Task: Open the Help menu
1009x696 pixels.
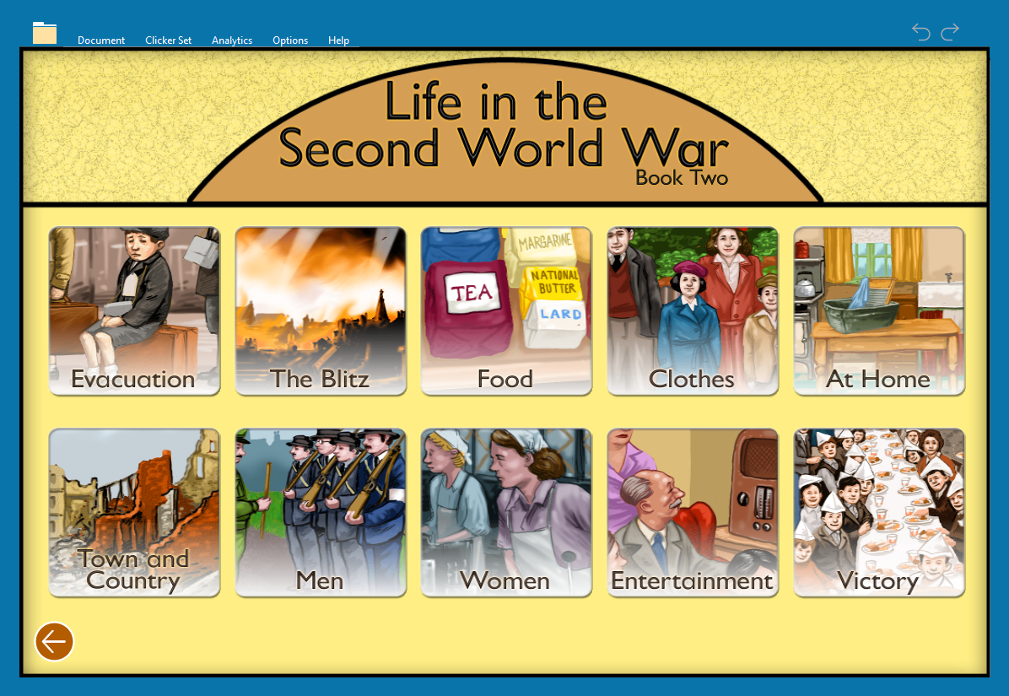Action: (x=338, y=40)
